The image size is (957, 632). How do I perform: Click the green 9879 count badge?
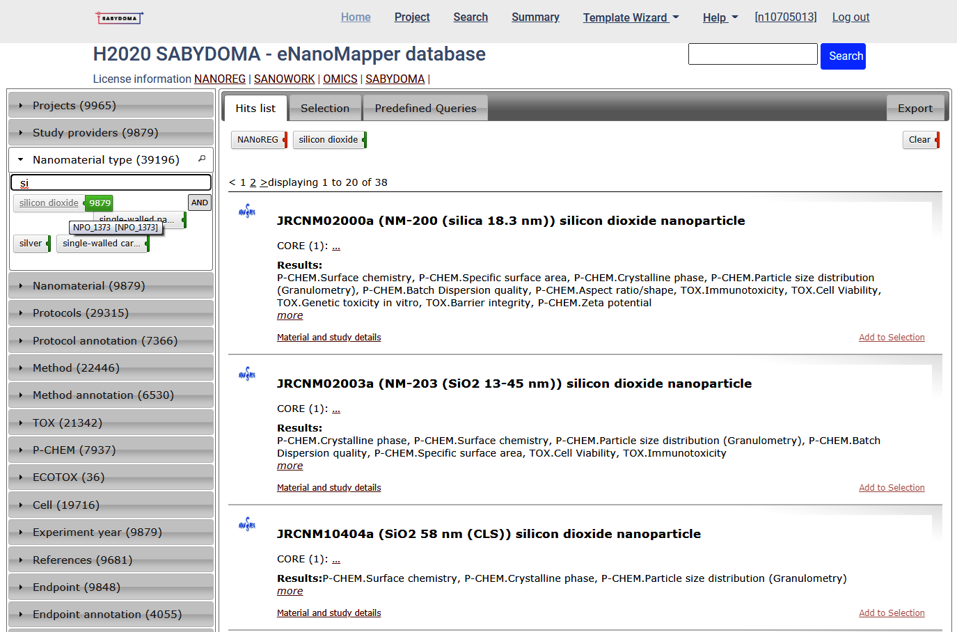(99, 203)
